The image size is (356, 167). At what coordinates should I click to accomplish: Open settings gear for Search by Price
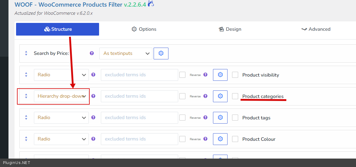161,53
